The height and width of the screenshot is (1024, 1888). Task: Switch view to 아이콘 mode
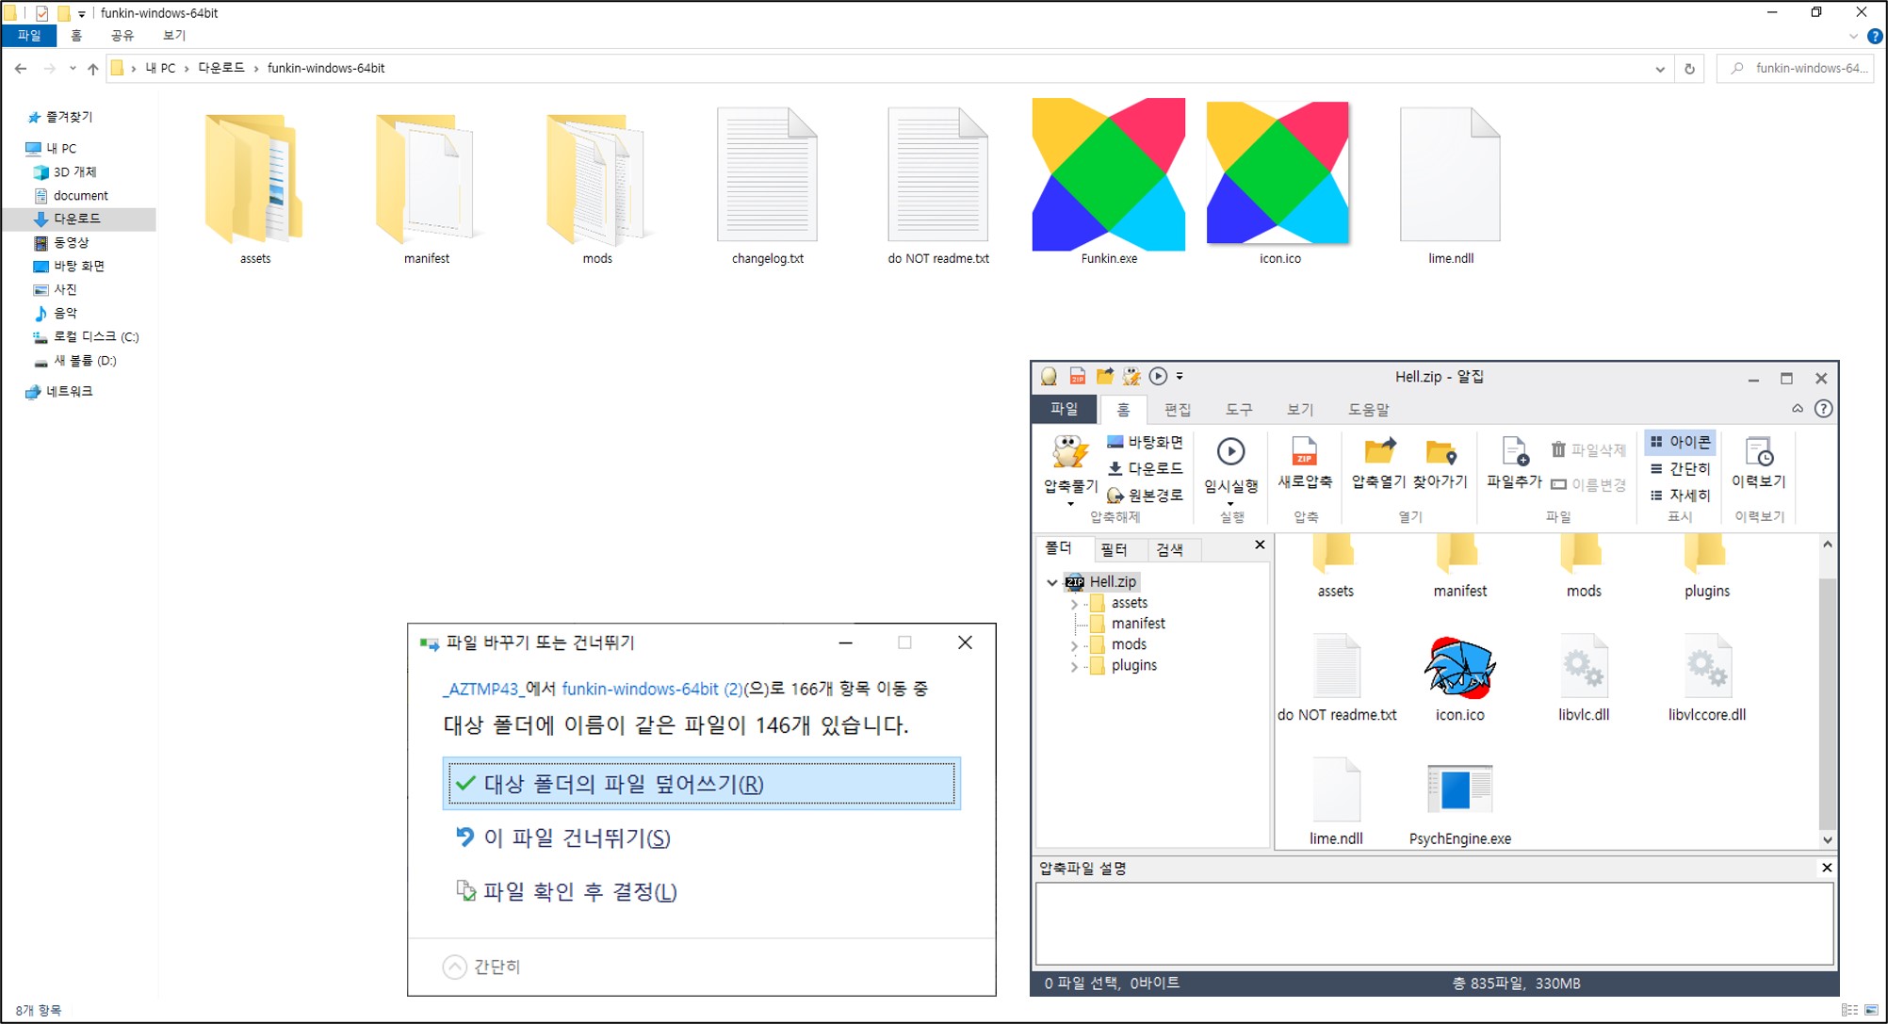(1681, 442)
